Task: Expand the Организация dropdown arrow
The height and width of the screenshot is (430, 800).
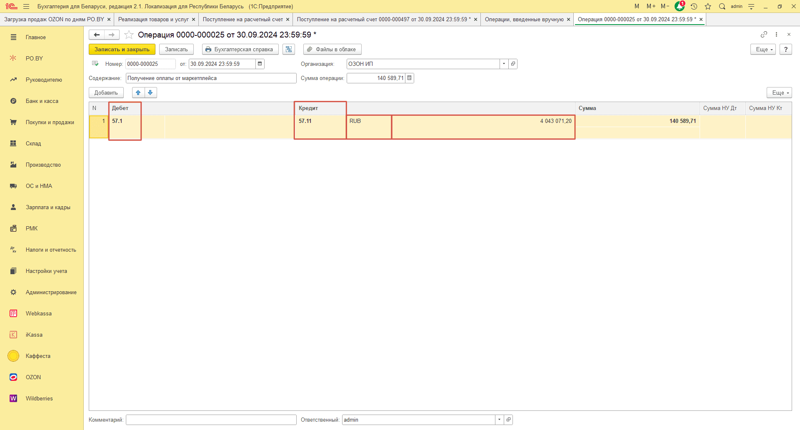Action: point(504,64)
